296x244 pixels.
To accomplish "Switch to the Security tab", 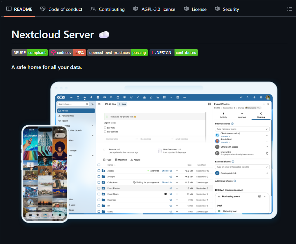I will [227, 9].
